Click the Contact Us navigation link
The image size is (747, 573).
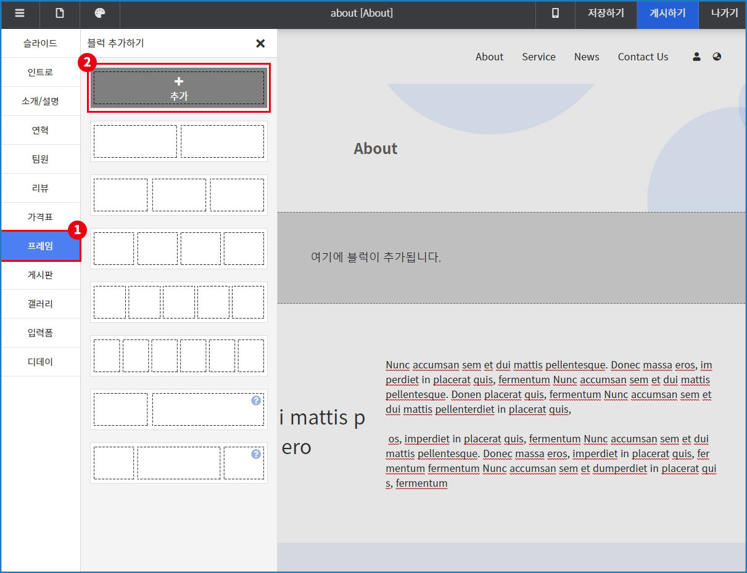pyautogui.click(x=643, y=57)
